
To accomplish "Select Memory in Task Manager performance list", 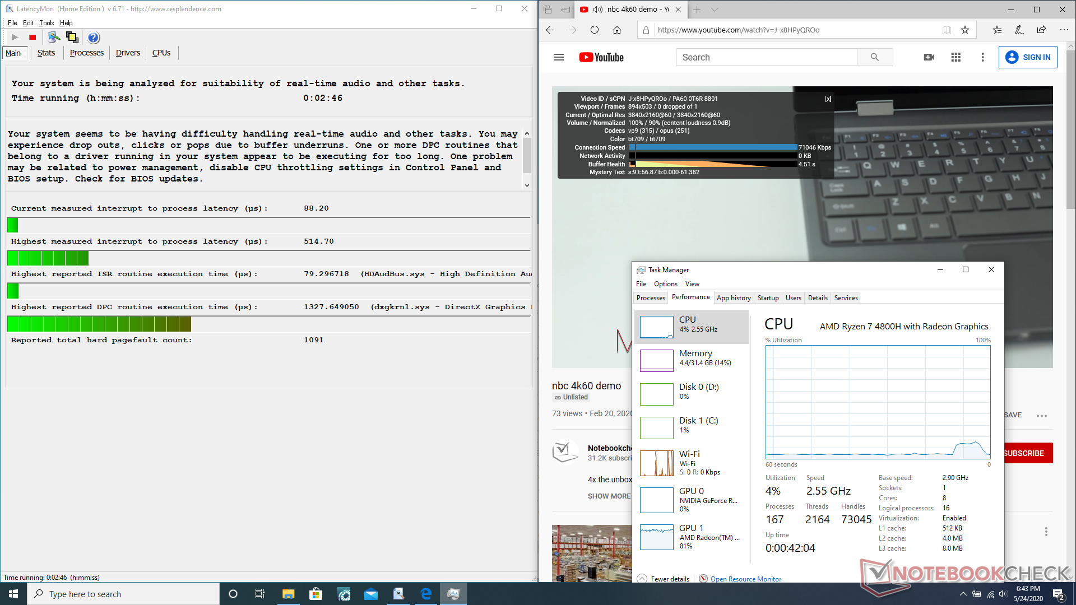I will click(x=692, y=360).
